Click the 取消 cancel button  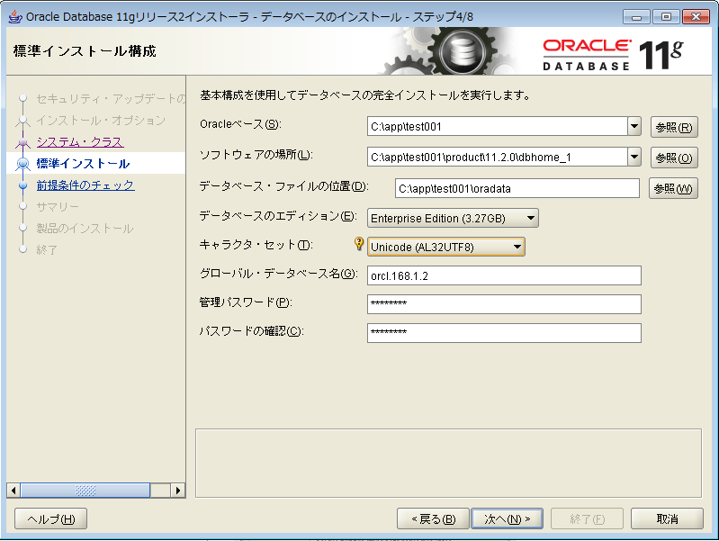667,519
